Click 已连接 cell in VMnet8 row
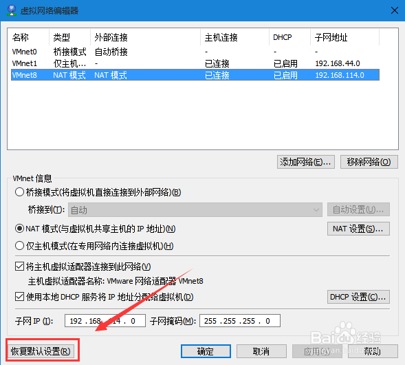The width and height of the screenshot is (405, 365). click(217, 75)
